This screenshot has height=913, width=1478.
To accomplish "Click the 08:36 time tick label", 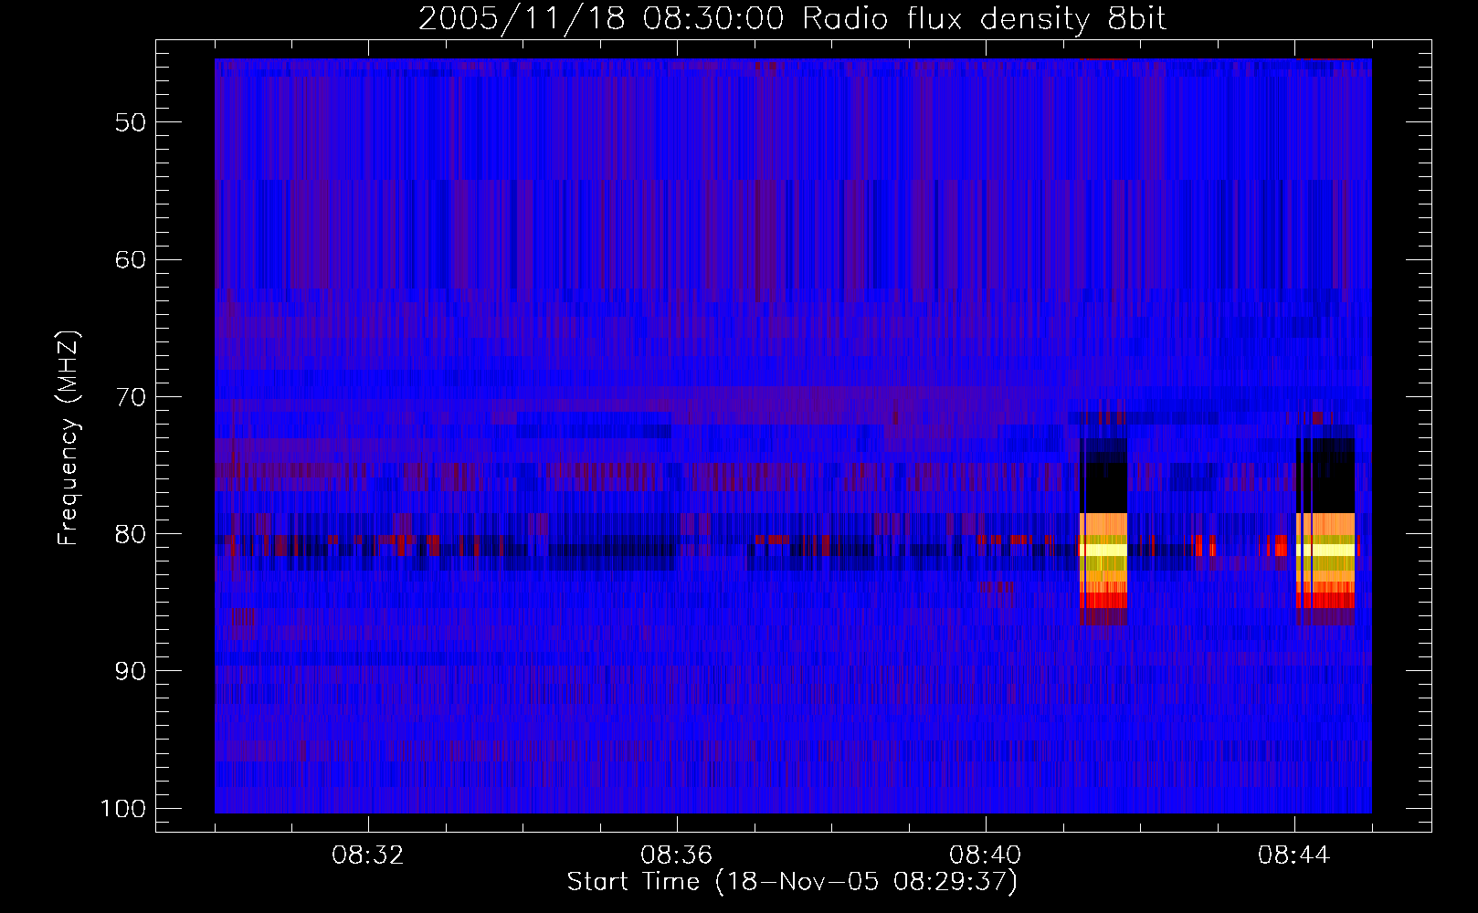I will tap(677, 855).
